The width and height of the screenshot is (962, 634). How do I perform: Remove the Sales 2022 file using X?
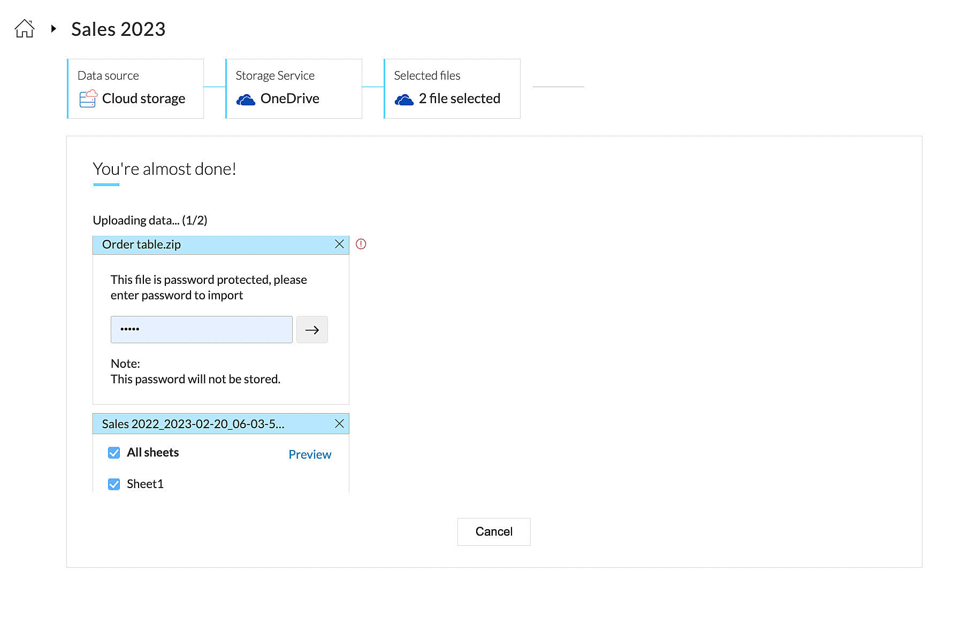click(x=339, y=424)
